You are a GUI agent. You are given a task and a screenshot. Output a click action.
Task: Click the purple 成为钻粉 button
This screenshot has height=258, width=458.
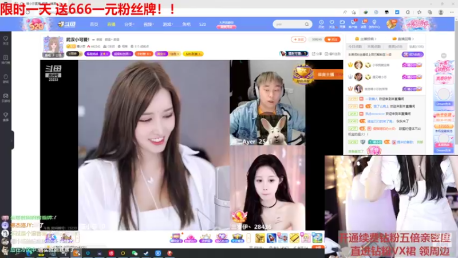412,54
